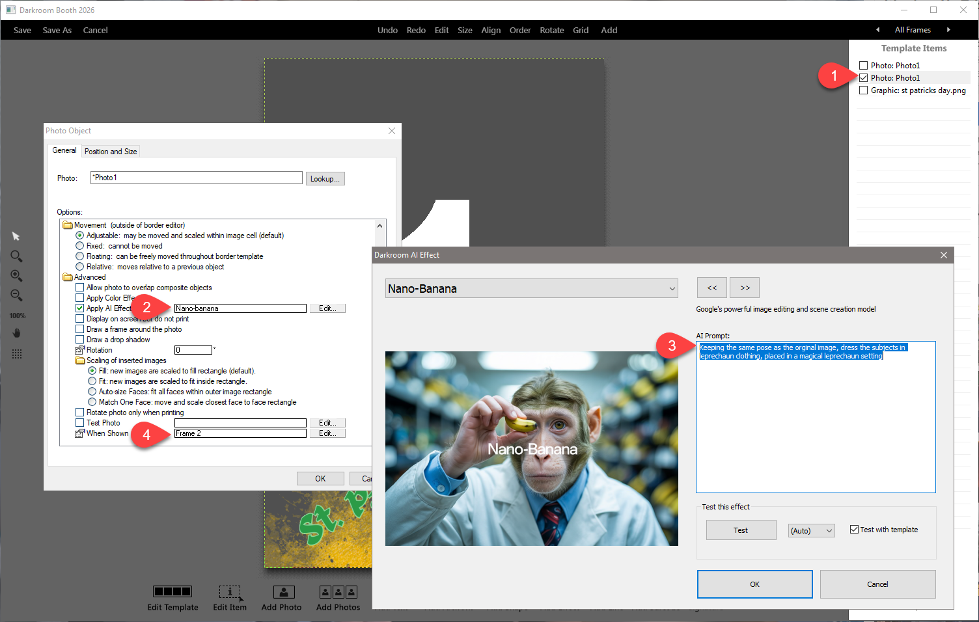This screenshot has height=622, width=979.
Task: Expand the (Auto) test dropdown
Action: [x=811, y=531]
